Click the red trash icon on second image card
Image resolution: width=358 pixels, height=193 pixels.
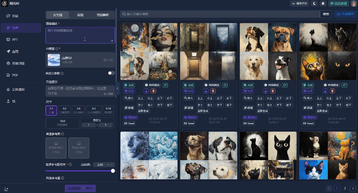(x=213, y=91)
